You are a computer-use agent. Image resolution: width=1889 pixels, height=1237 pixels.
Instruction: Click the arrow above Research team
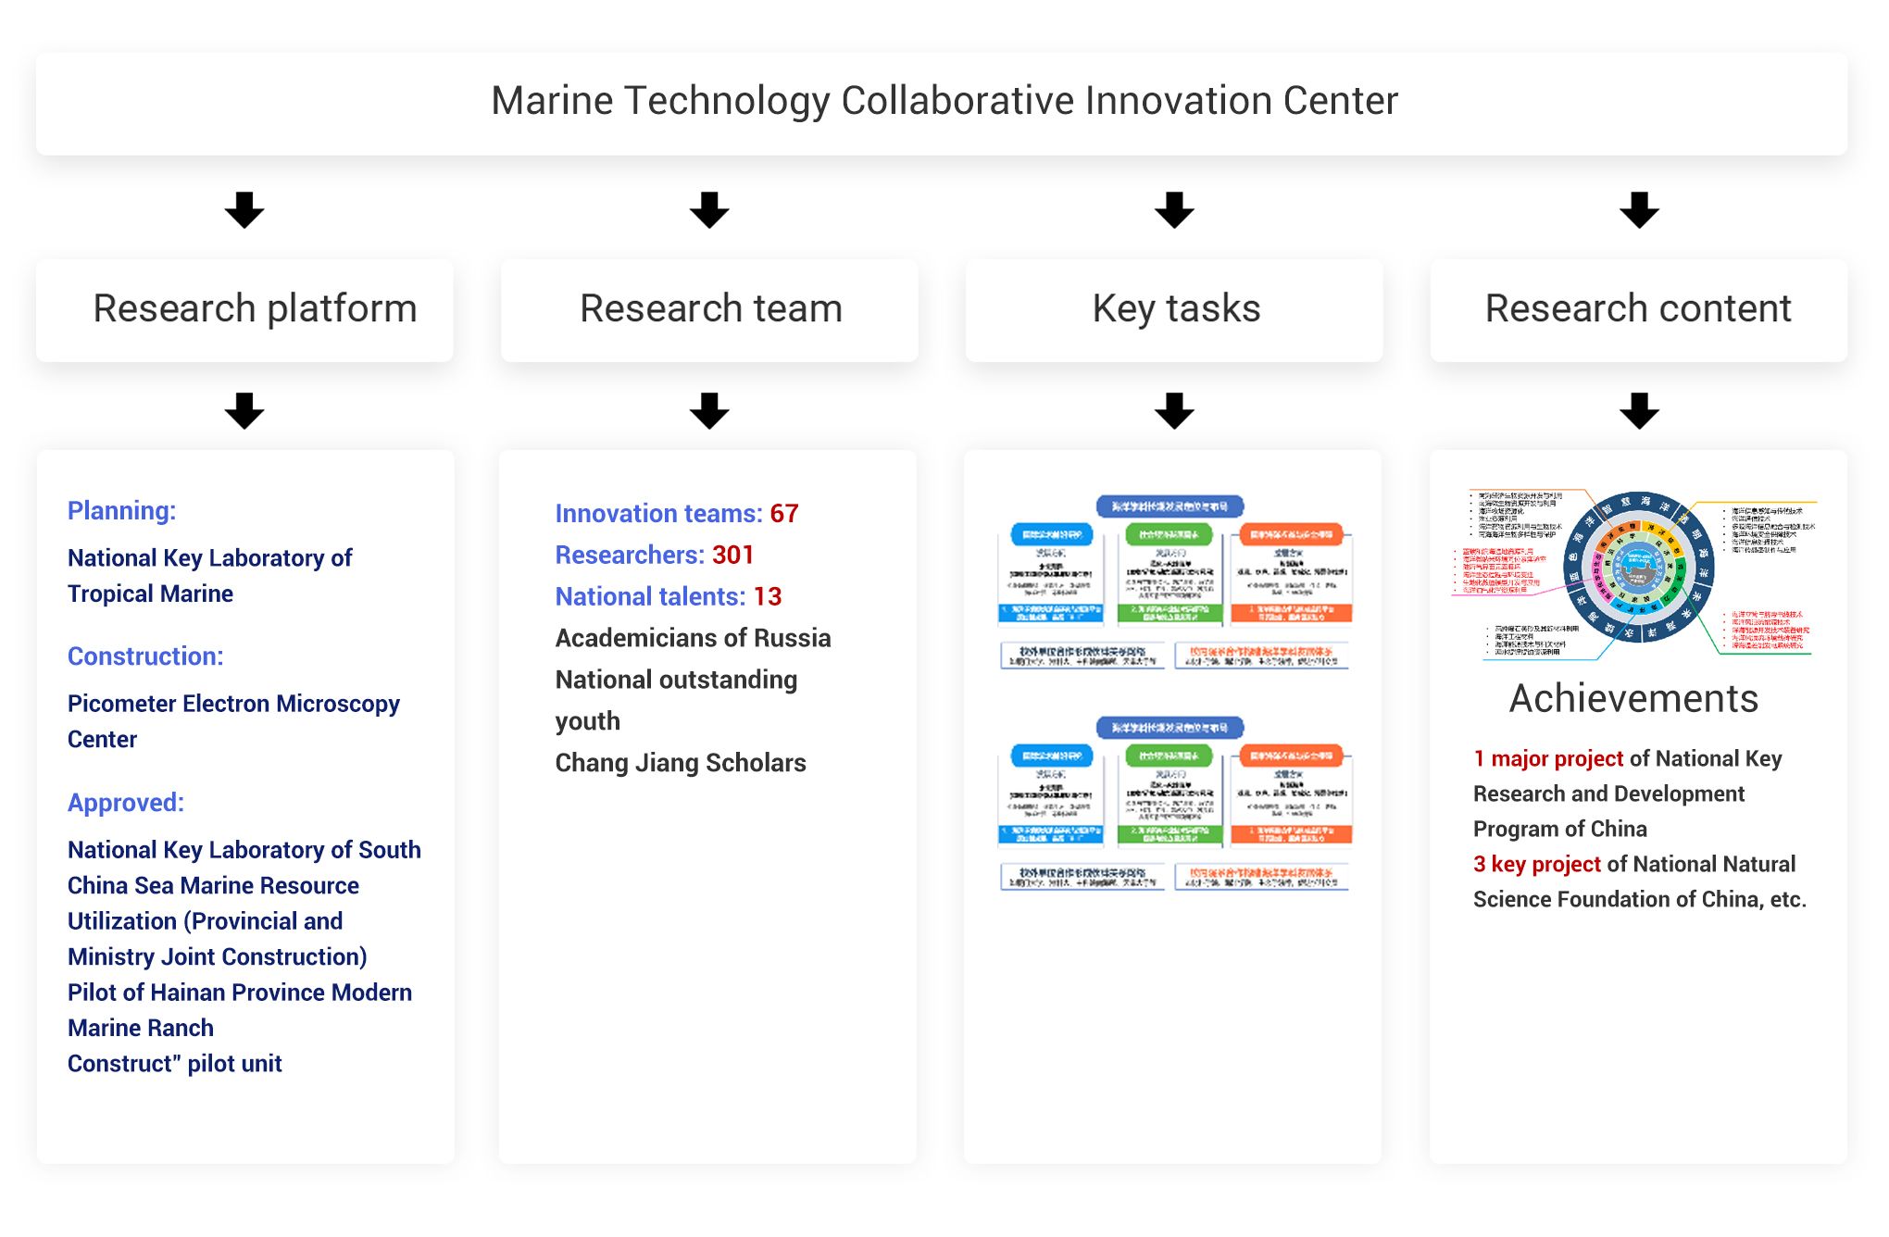pyautogui.click(x=709, y=210)
